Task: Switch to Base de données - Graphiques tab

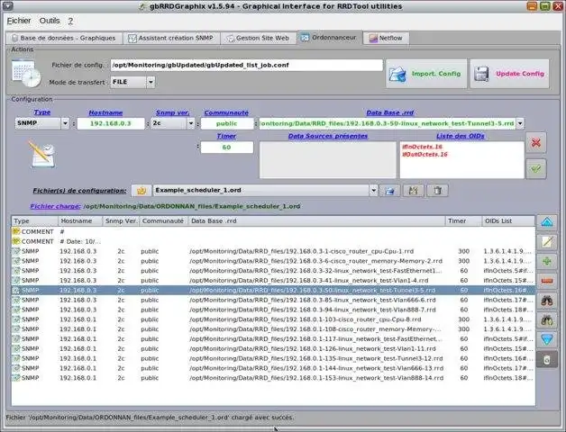Action: pyautogui.click(x=64, y=38)
